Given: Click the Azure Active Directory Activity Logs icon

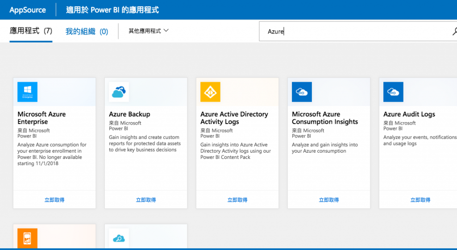Looking at the screenshot, I should click(x=210, y=92).
